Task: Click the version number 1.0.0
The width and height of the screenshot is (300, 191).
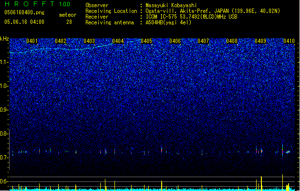Action: tap(65, 4)
